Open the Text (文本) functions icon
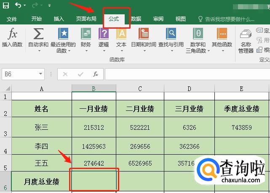Image resolution: width=270 pixels, height=193 pixels. pos(121,34)
